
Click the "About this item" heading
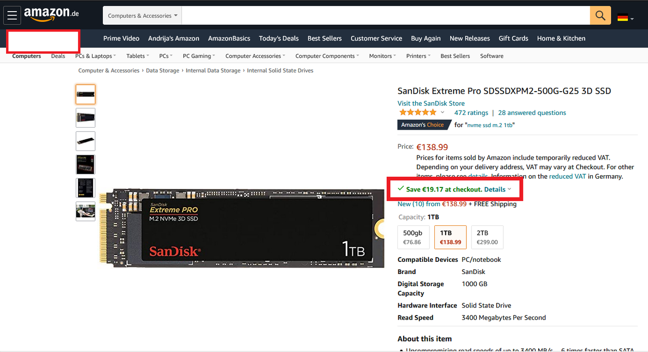point(425,339)
